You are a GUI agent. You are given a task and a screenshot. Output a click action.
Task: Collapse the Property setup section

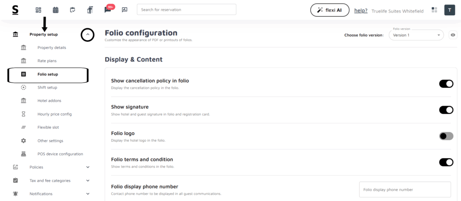click(87, 35)
